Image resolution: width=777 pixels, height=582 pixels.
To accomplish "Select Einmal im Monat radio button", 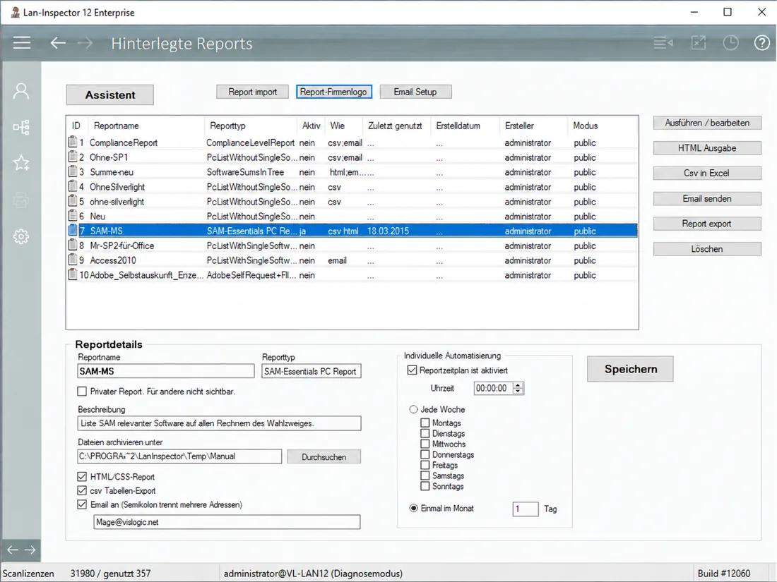I will point(413,508).
